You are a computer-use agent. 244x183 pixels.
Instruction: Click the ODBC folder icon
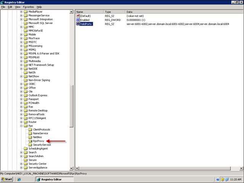tap(26, 84)
